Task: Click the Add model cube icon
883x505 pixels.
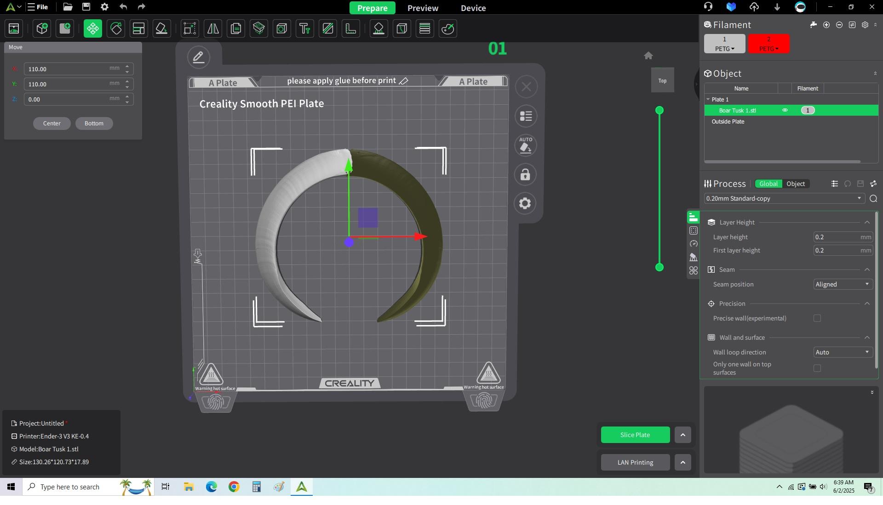Action: tap(42, 29)
